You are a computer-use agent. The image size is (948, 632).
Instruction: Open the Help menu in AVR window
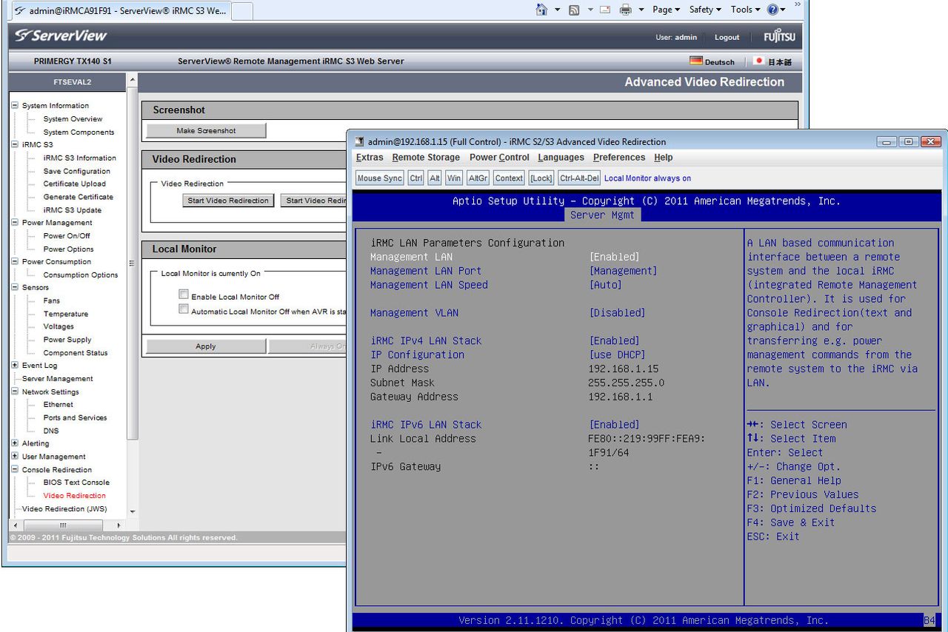(x=664, y=158)
